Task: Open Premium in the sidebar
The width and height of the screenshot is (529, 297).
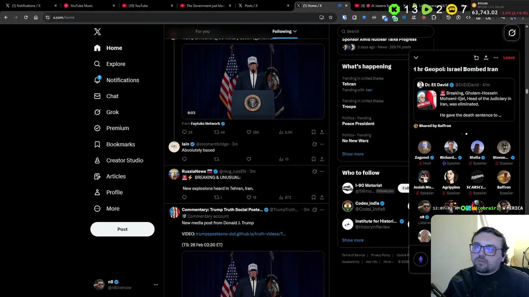Action: 111,128
